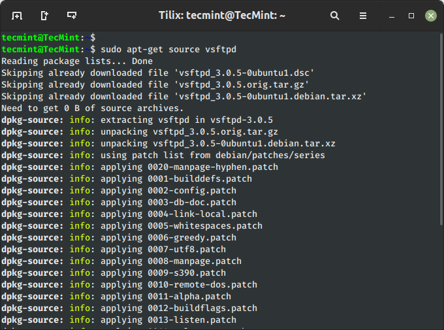The image size is (444, 330).
Task: Click the skipping line for 'vsftpd_3.0.5.orig.tar.gz'
Action: (155, 85)
